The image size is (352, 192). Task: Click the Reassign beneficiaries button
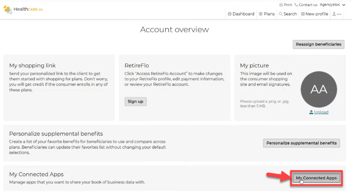(318, 44)
